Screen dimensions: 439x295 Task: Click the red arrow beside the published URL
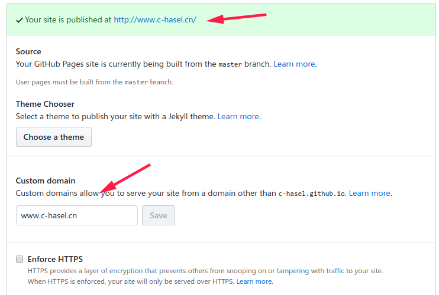pyautogui.click(x=237, y=17)
